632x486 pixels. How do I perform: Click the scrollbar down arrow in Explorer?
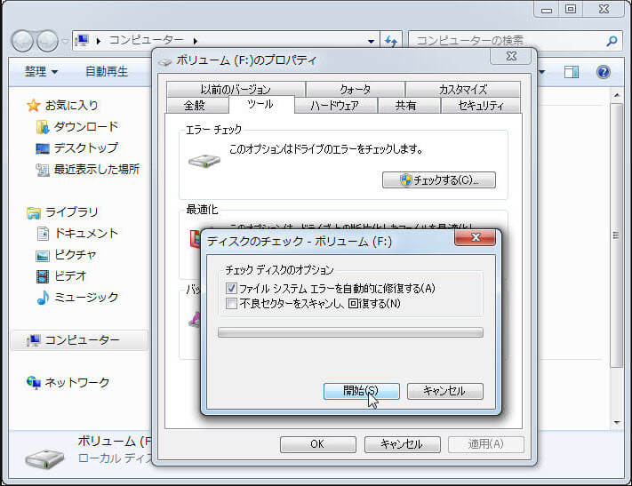(x=616, y=422)
